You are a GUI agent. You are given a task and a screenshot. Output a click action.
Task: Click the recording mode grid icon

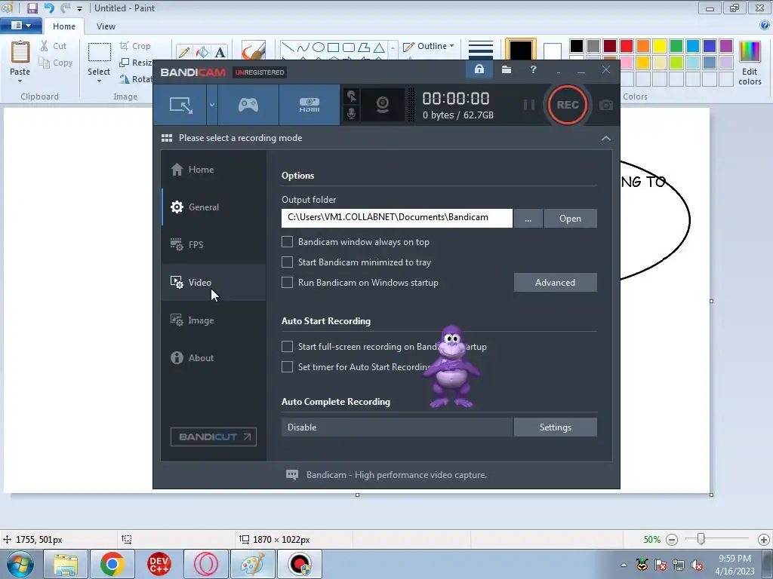167,138
